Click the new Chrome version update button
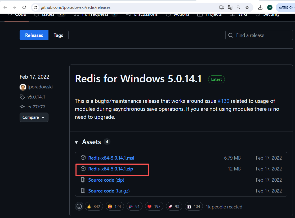The width and height of the screenshot is (295, 218). pos(286,7)
